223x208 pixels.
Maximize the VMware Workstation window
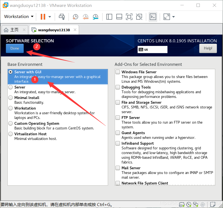pos(198,5)
